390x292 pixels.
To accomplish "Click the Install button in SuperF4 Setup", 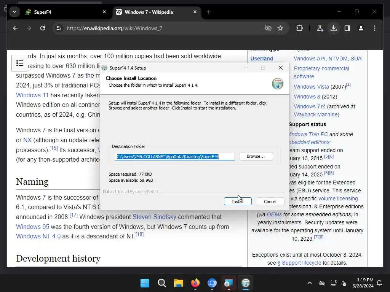I will click(238, 202).
